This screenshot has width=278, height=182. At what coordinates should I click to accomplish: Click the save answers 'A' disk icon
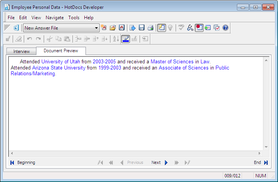coord(122,28)
